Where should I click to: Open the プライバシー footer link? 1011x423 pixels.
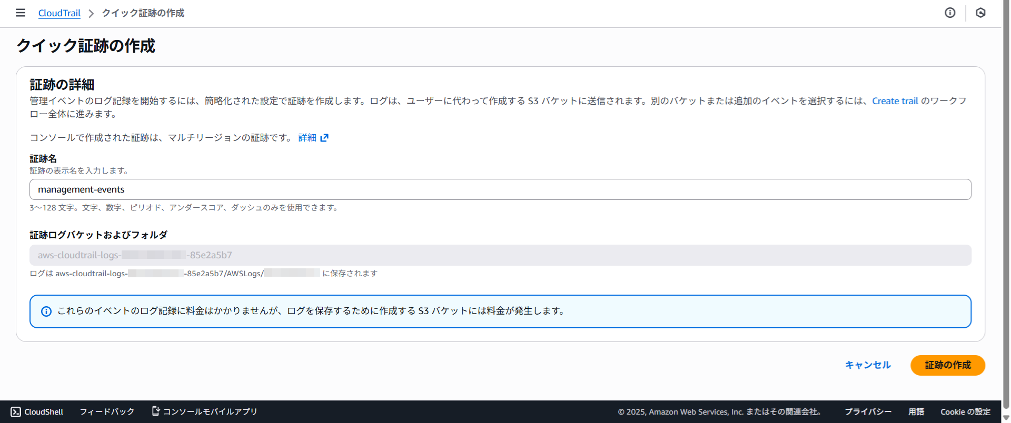point(868,411)
